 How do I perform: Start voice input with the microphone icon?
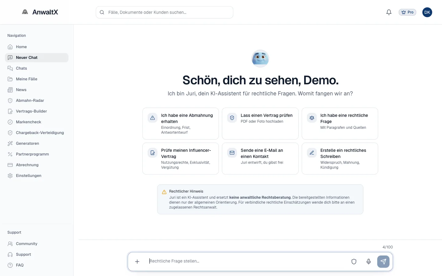click(x=369, y=262)
